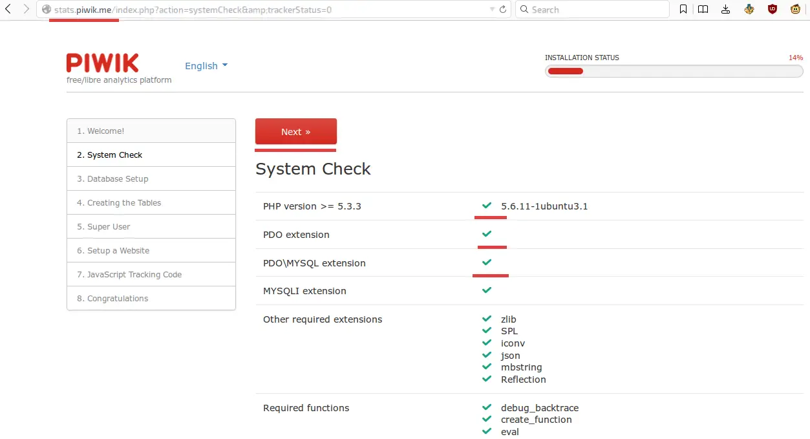Click the uBlock Origin shield icon
Viewport: 810px width, 439px height.
[x=773, y=9]
